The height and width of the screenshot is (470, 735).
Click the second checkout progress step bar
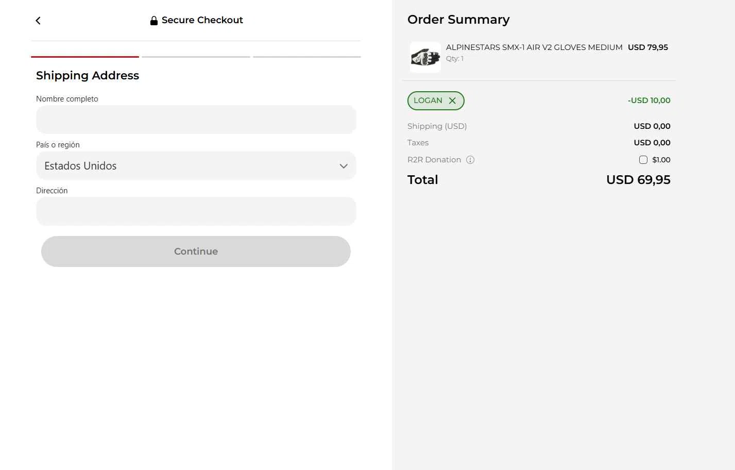pos(196,57)
